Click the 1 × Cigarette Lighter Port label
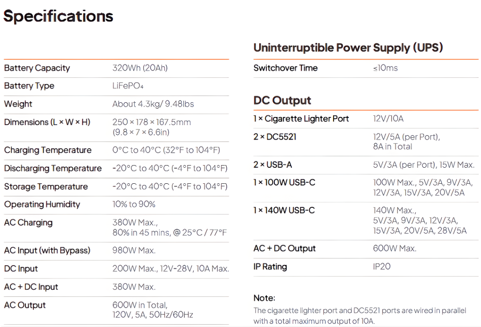 click(301, 119)
